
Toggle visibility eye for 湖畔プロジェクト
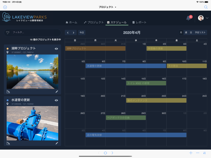click(x=57, y=48)
